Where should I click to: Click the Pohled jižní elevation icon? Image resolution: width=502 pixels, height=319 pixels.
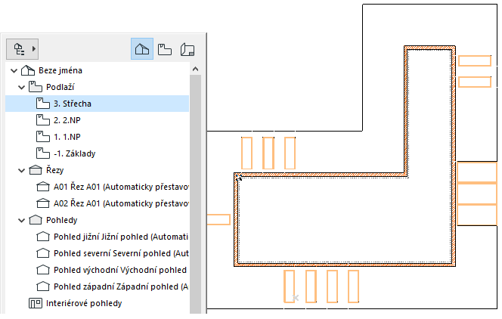point(43,237)
